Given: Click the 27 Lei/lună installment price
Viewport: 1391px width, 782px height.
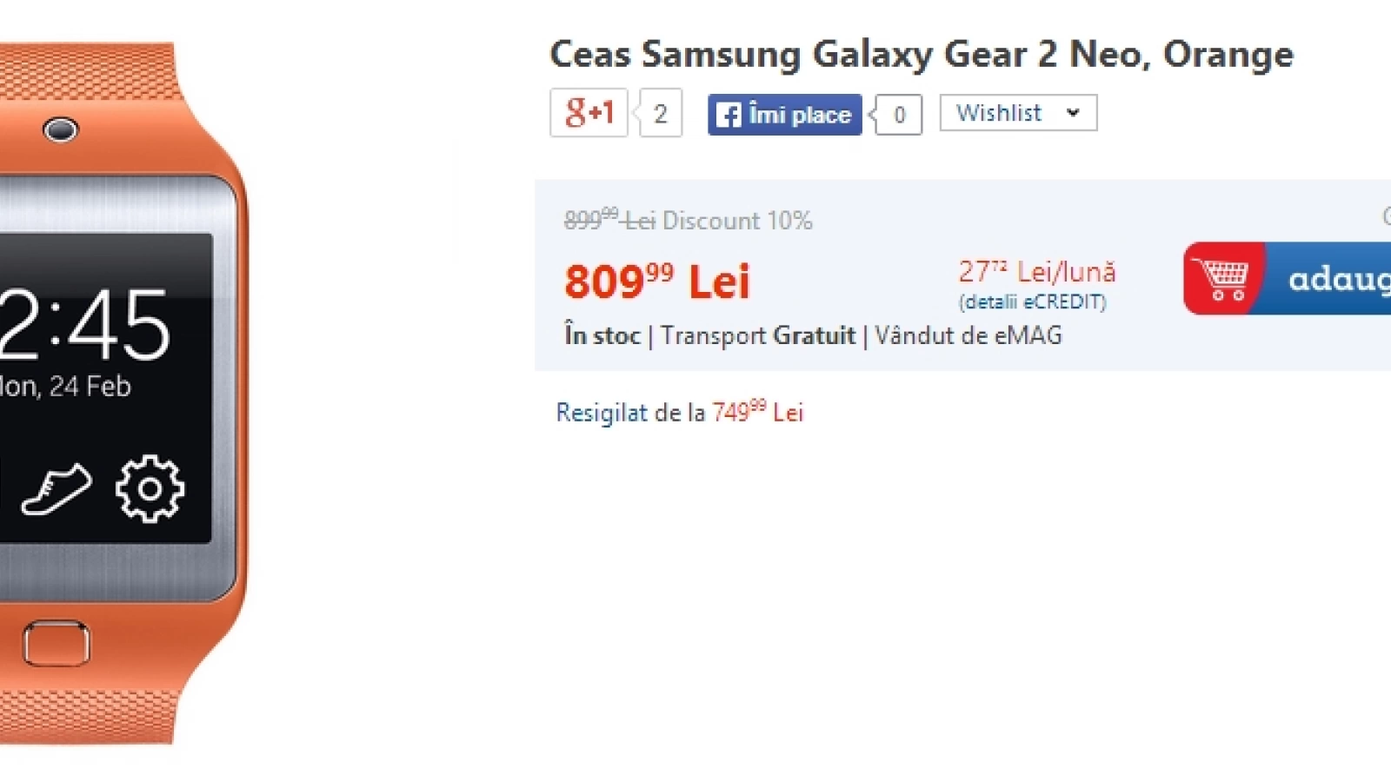Looking at the screenshot, I should coord(1037,272).
